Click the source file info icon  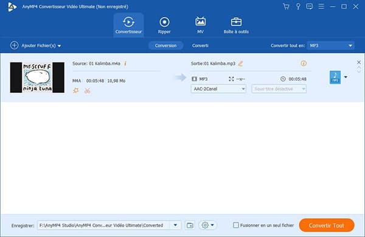point(125,63)
